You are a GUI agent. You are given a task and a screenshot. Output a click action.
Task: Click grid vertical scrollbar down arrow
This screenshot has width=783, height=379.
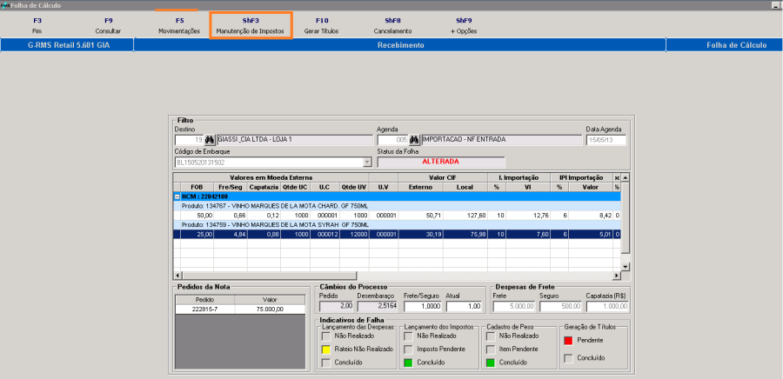(626, 266)
